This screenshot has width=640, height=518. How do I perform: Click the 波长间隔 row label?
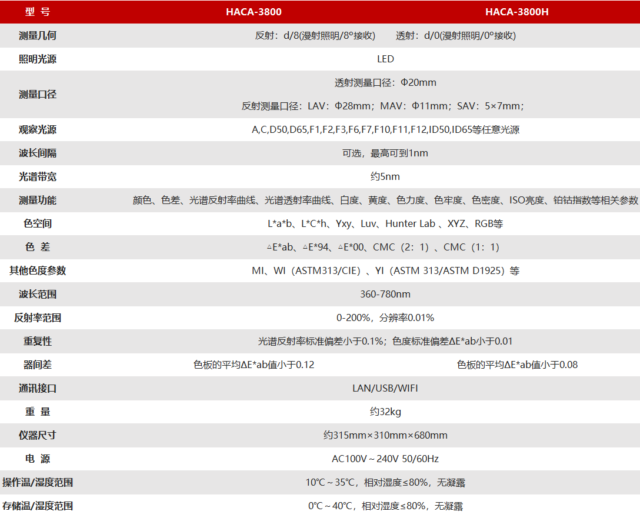click(38, 153)
